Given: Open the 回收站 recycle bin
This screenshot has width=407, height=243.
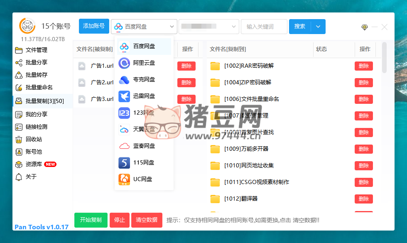Looking at the screenshot, I should pos(34,140).
